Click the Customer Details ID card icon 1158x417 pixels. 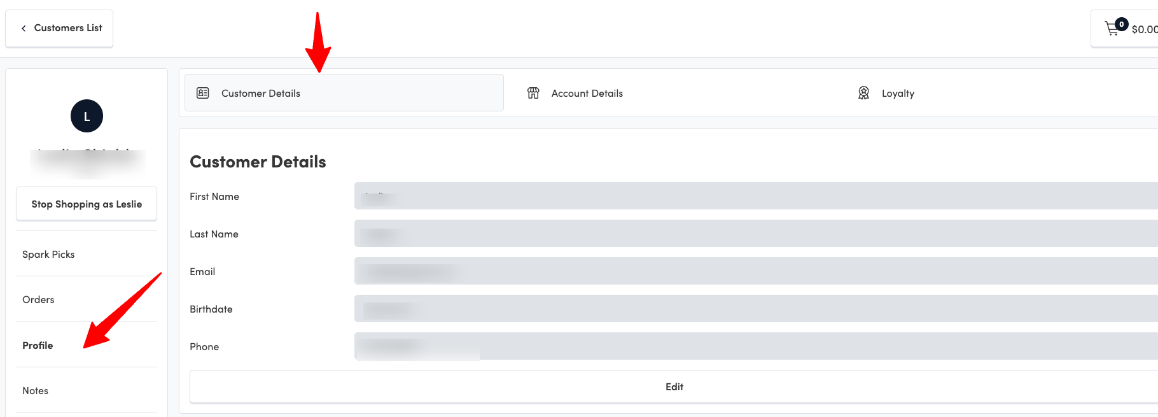point(203,93)
